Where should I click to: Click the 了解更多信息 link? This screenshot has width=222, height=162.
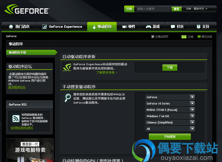click(x=107, y=72)
